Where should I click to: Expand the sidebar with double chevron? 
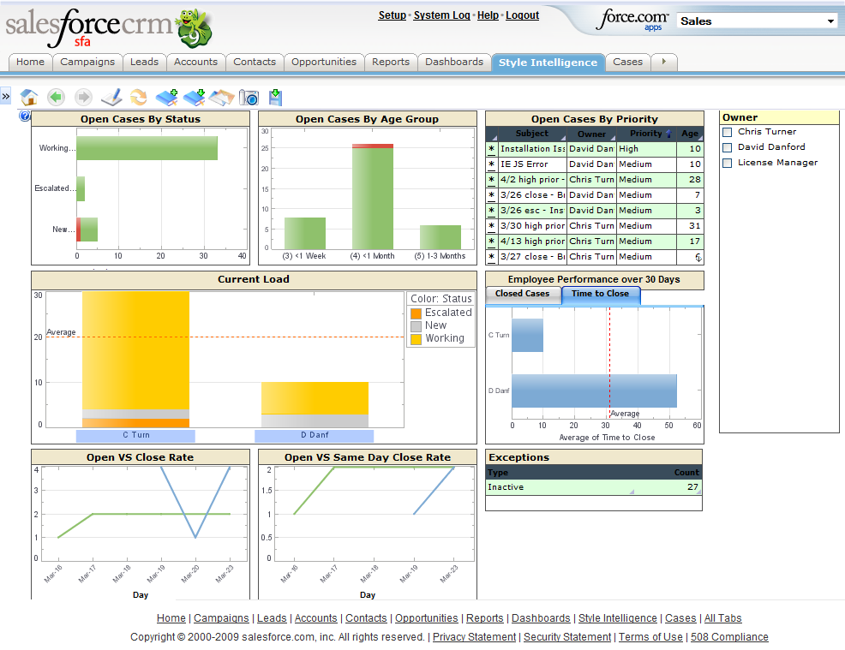coord(5,97)
